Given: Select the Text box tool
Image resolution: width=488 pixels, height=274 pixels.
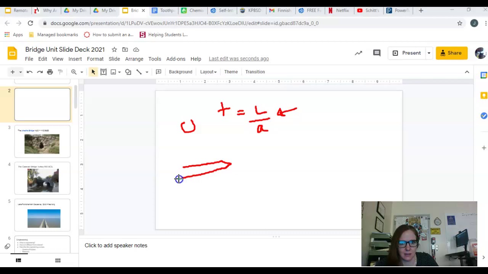Looking at the screenshot, I should coord(103,72).
